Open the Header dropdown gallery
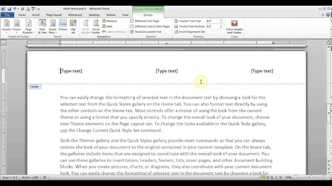Screen dimensions: 332x186 [6, 27]
